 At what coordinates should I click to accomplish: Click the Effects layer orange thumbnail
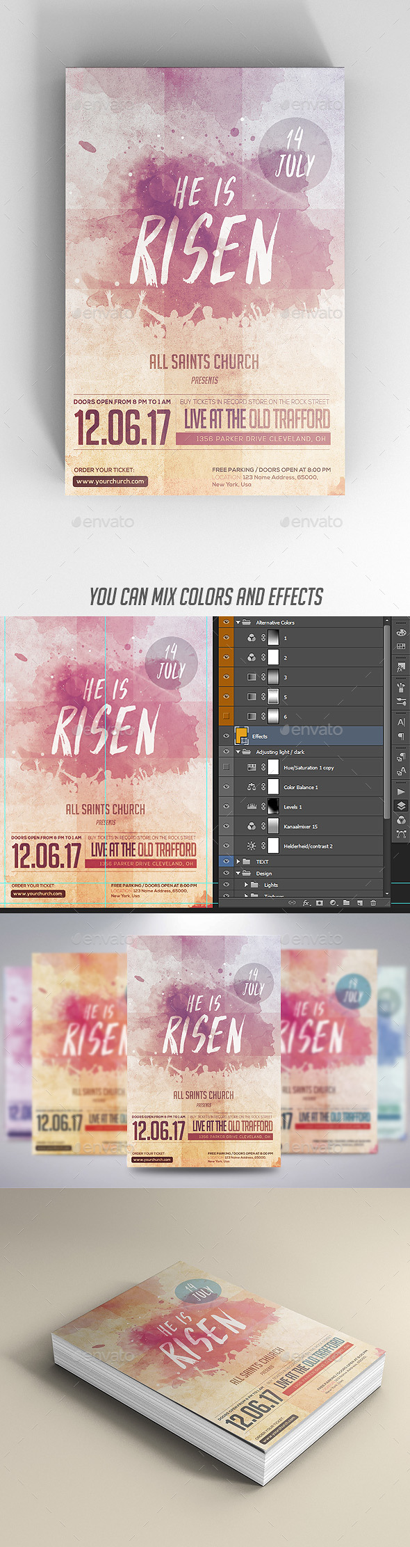241,735
